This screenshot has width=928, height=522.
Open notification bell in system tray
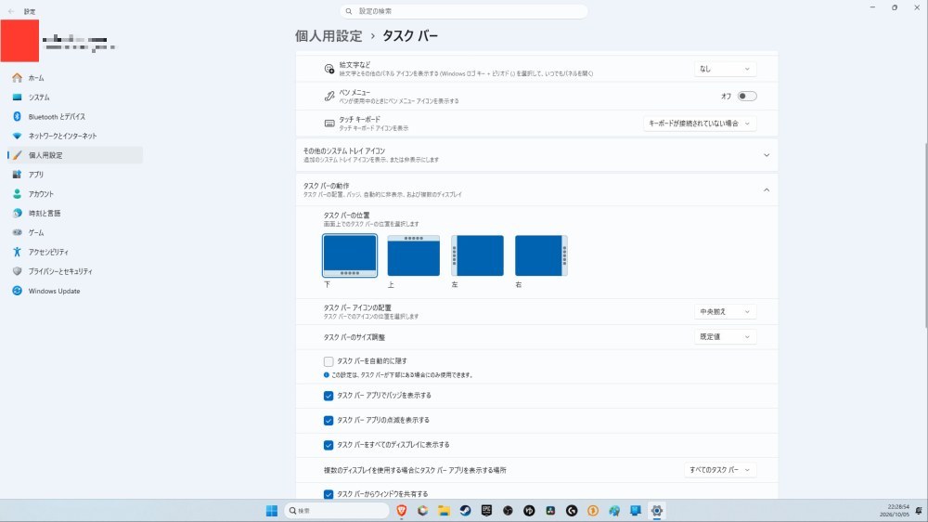[919, 511]
